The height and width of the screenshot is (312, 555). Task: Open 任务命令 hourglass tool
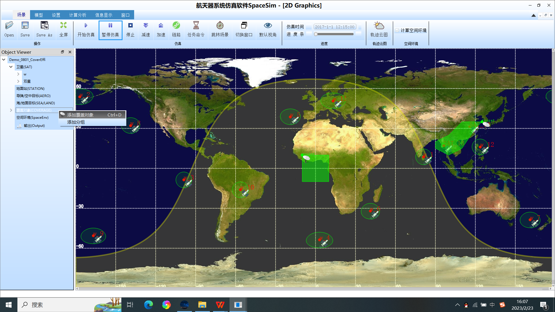(x=196, y=29)
